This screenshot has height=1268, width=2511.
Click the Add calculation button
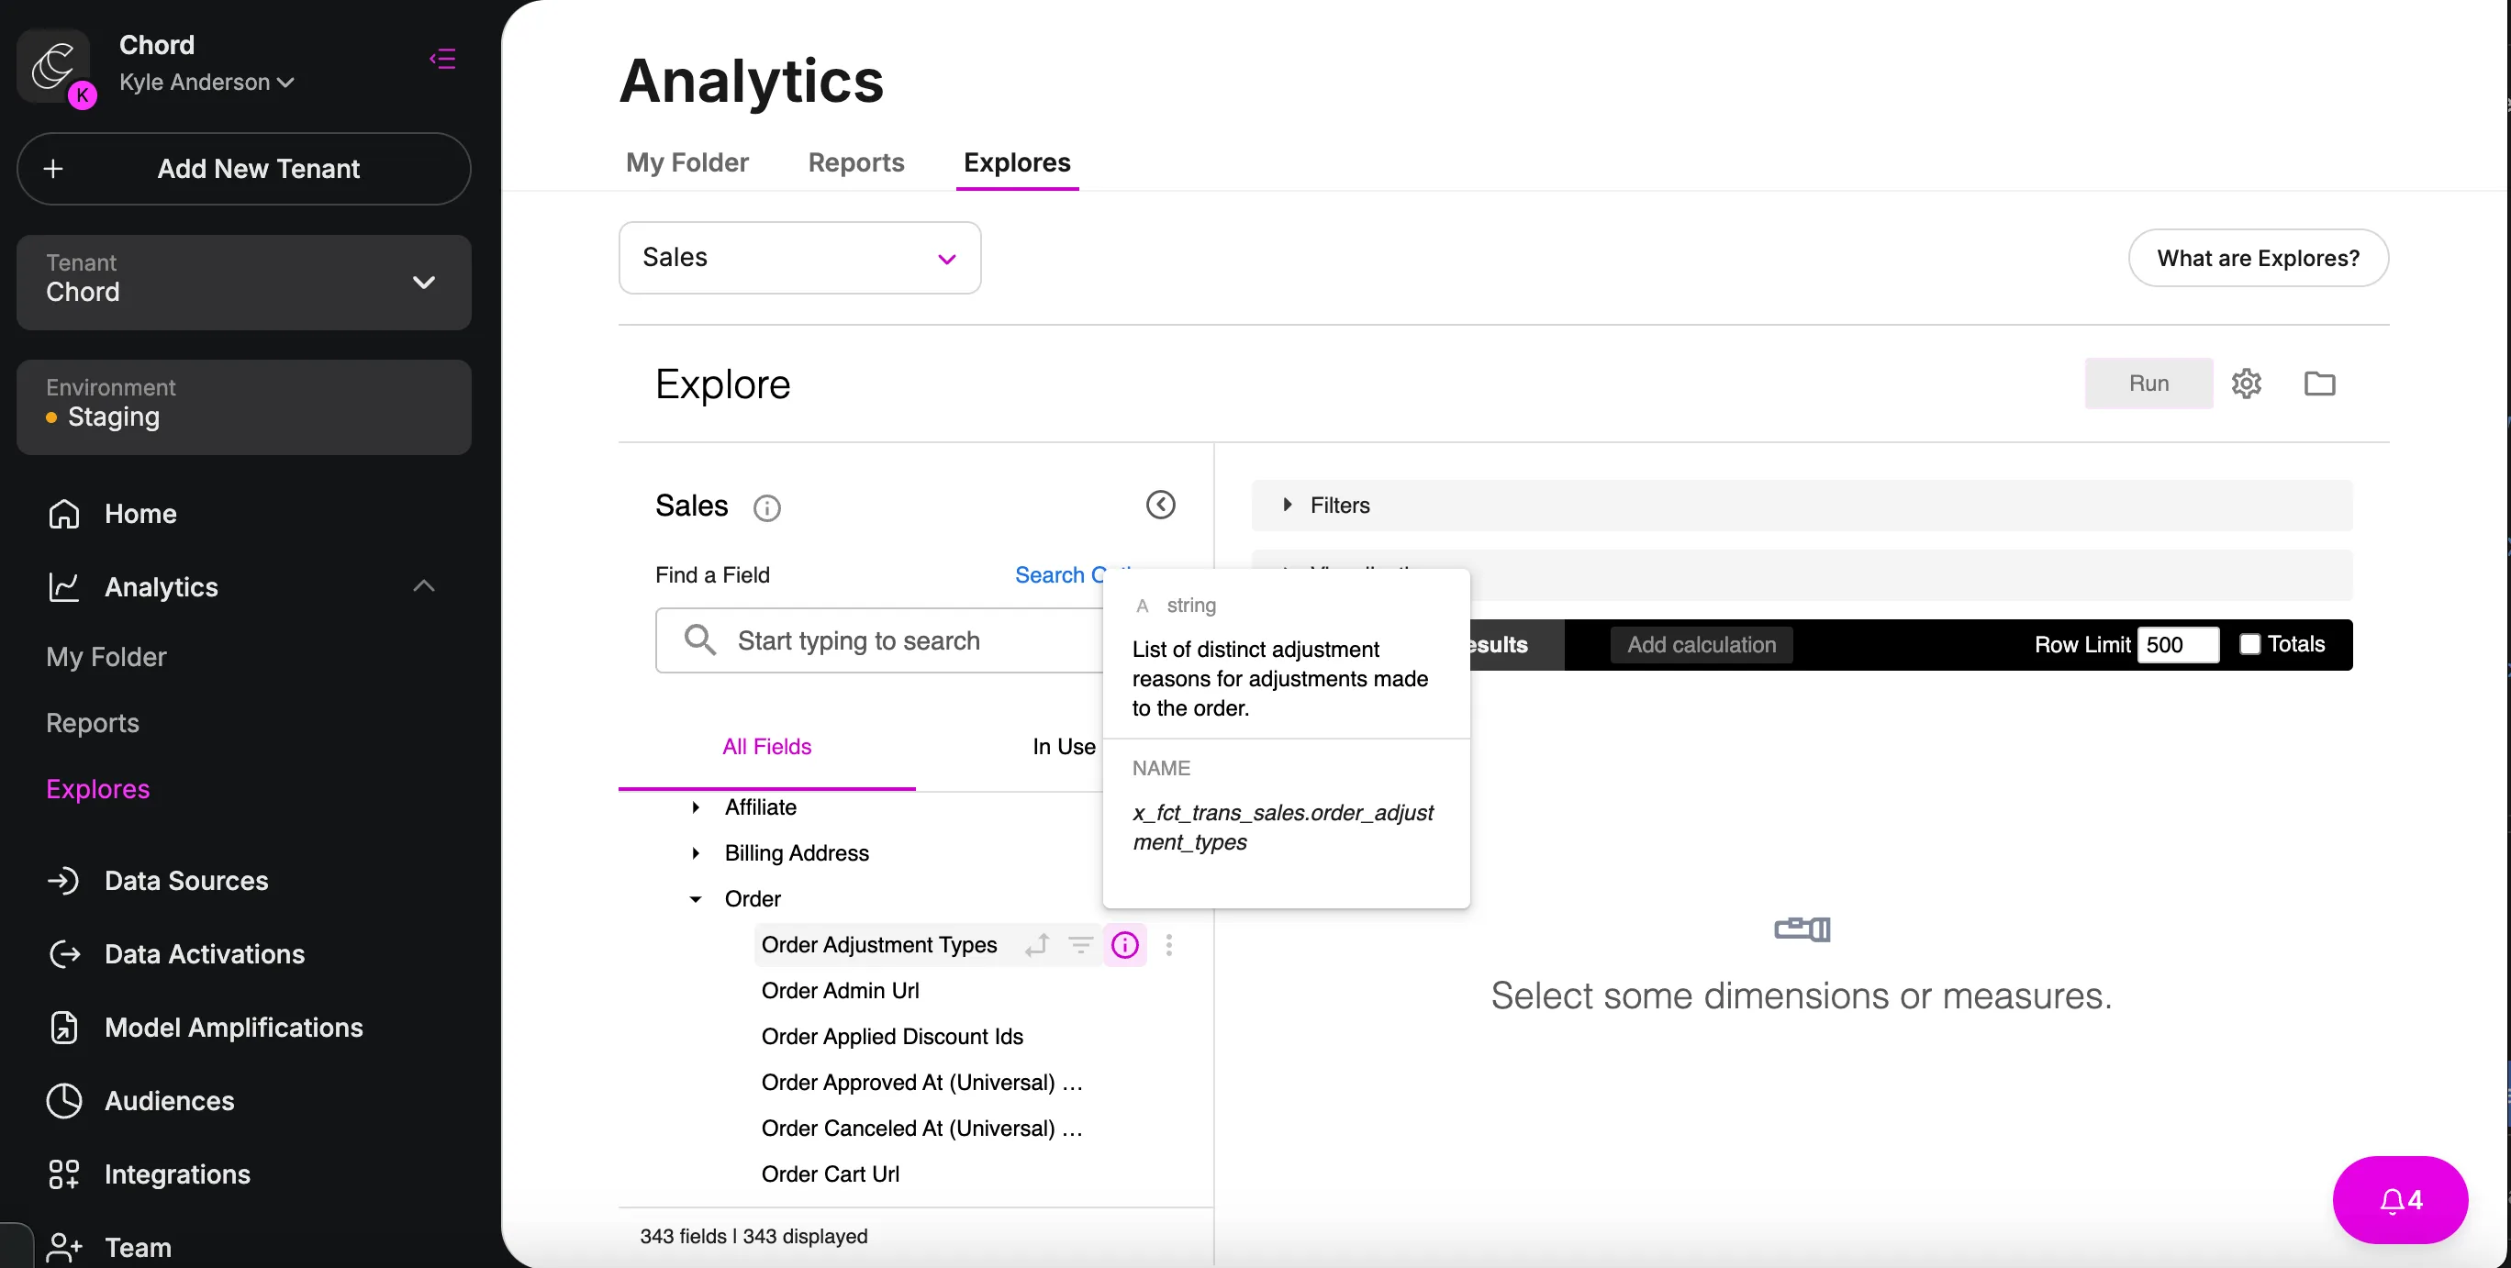click(x=1701, y=644)
